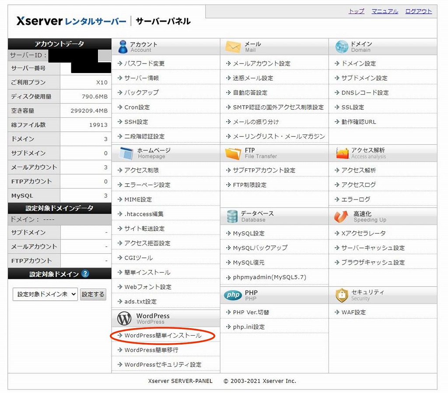448x393 pixels.
Task: Click the Security padlock icon
Action: pos(341,295)
